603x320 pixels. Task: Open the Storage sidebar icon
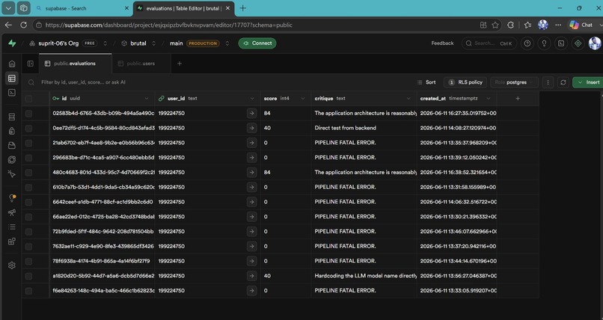[12, 145]
